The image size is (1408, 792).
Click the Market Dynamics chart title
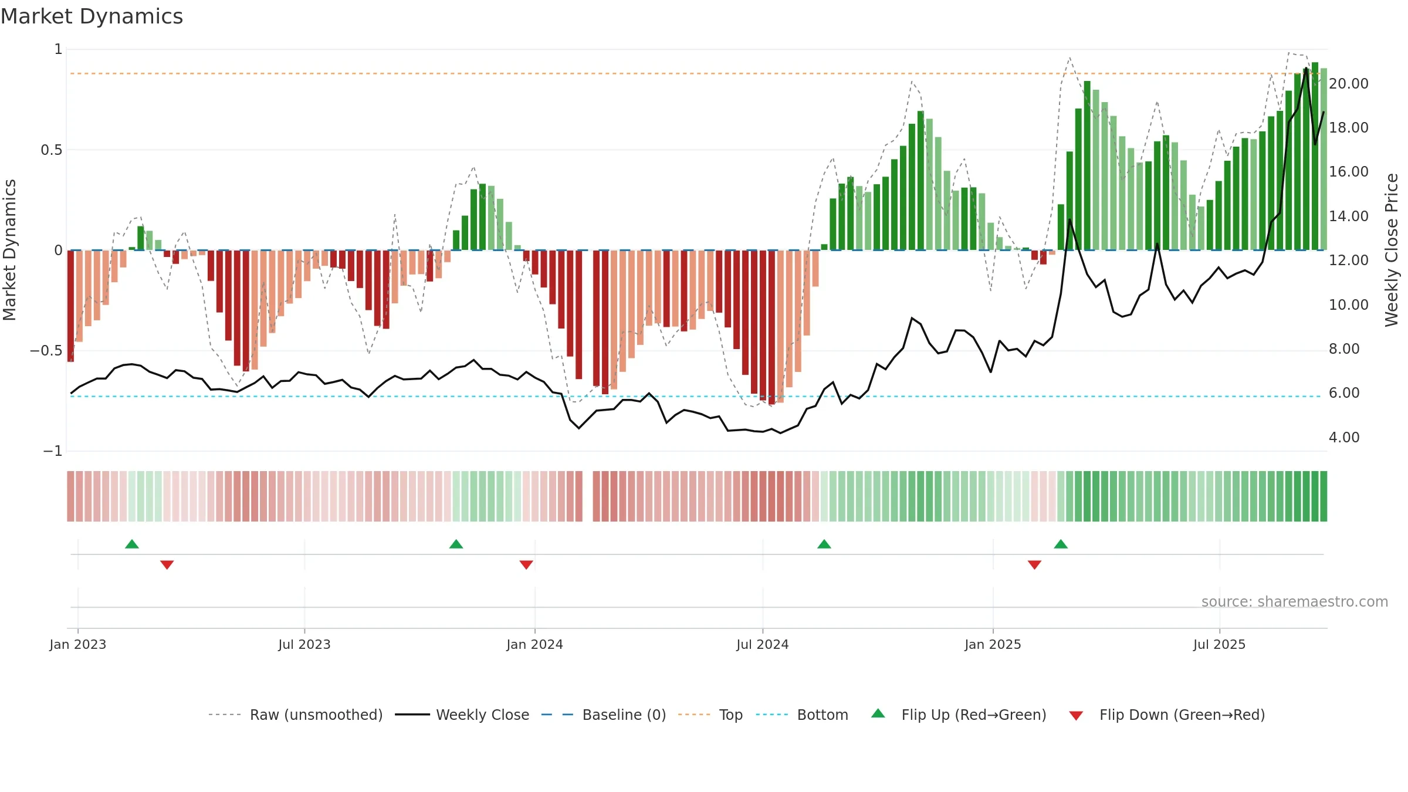(92, 16)
